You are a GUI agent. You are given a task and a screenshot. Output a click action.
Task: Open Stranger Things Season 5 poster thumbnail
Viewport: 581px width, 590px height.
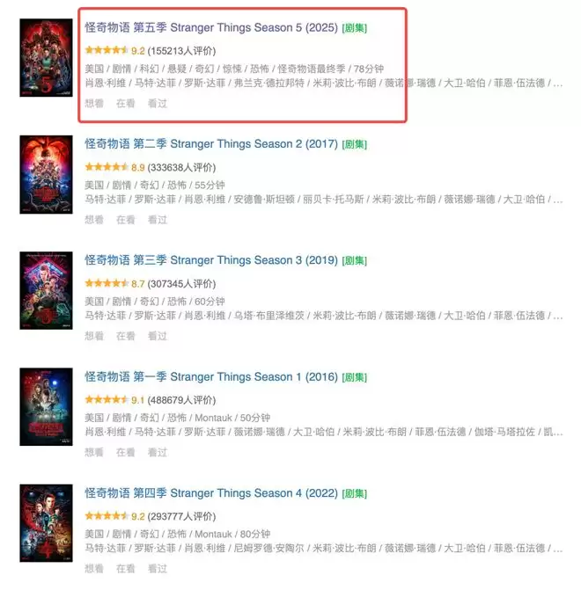[46, 57]
